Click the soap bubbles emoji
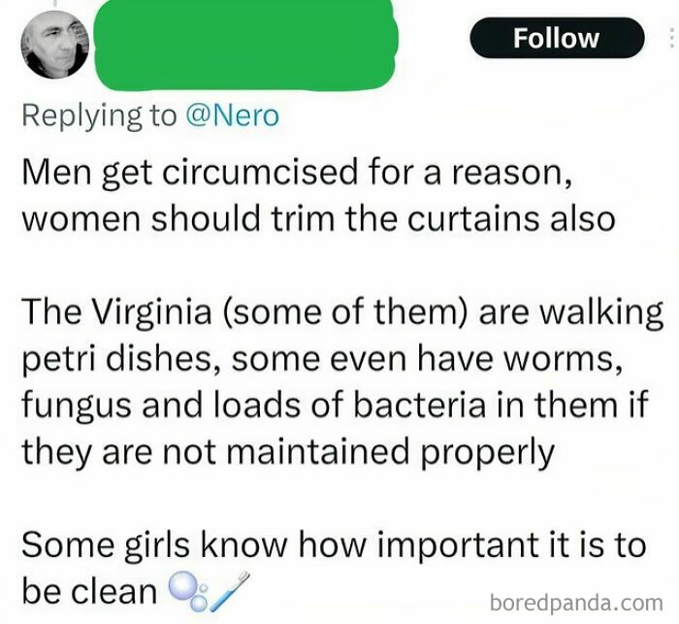Image resolution: width=679 pixels, height=624 pixels. pos(185,589)
